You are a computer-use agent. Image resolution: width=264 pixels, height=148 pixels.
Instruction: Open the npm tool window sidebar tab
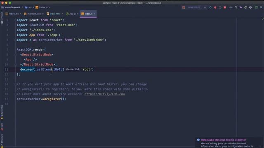(2, 127)
